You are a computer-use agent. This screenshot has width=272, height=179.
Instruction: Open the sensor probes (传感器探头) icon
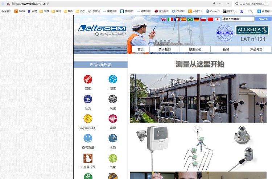click(x=88, y=158)
